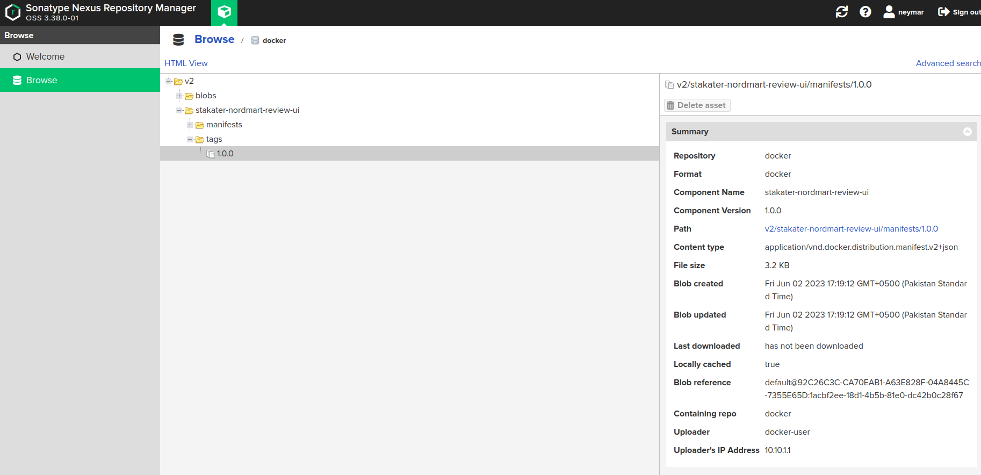Collapse the tags folder node
The width and height of the screenshot is (981, 475).
[x=190, y=139]
